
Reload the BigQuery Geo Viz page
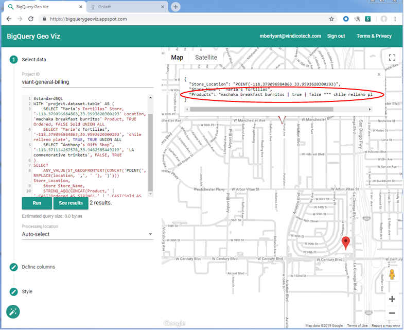click(x=31, y=19)
